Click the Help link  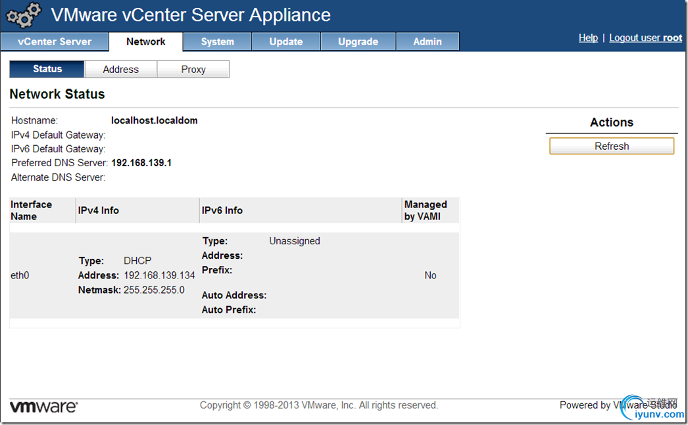588,38
